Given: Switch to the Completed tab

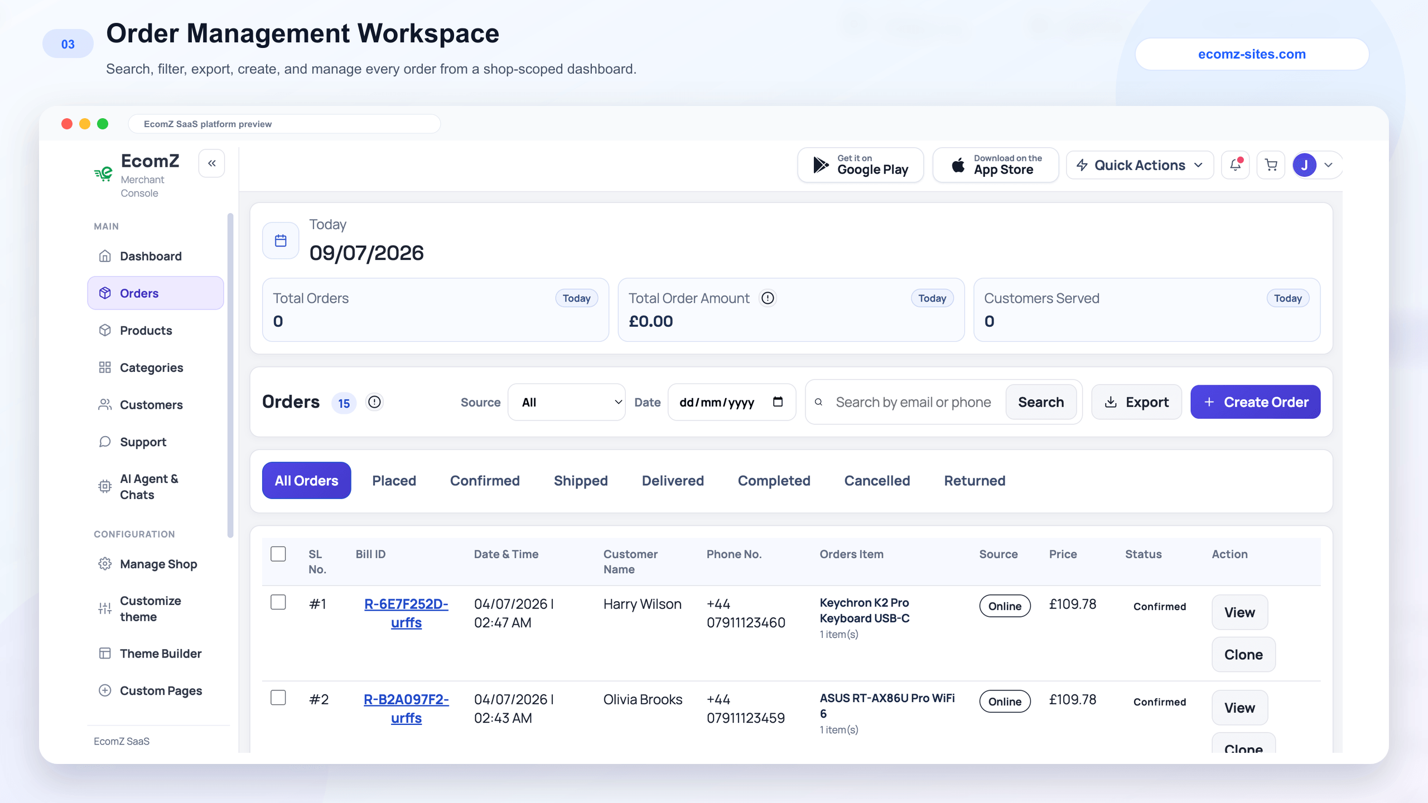Looking at the screenshot, I should point(774,481).
